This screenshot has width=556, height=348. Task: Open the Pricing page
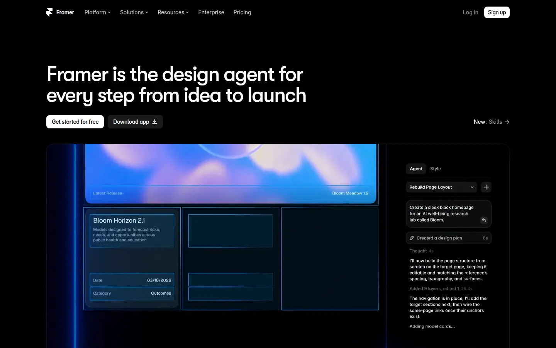pyautogui.click(x=242, y=12)
